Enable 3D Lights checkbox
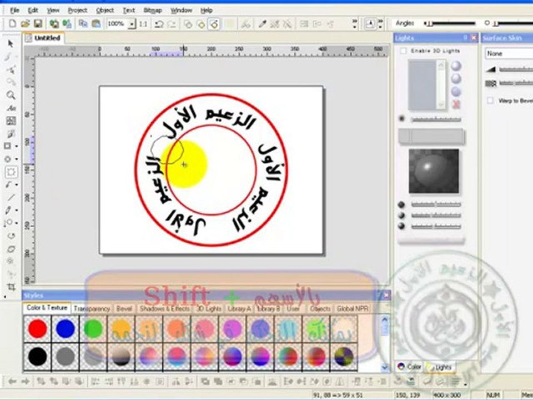The height and width of the screenshot is (400, 533). [403, 51]
